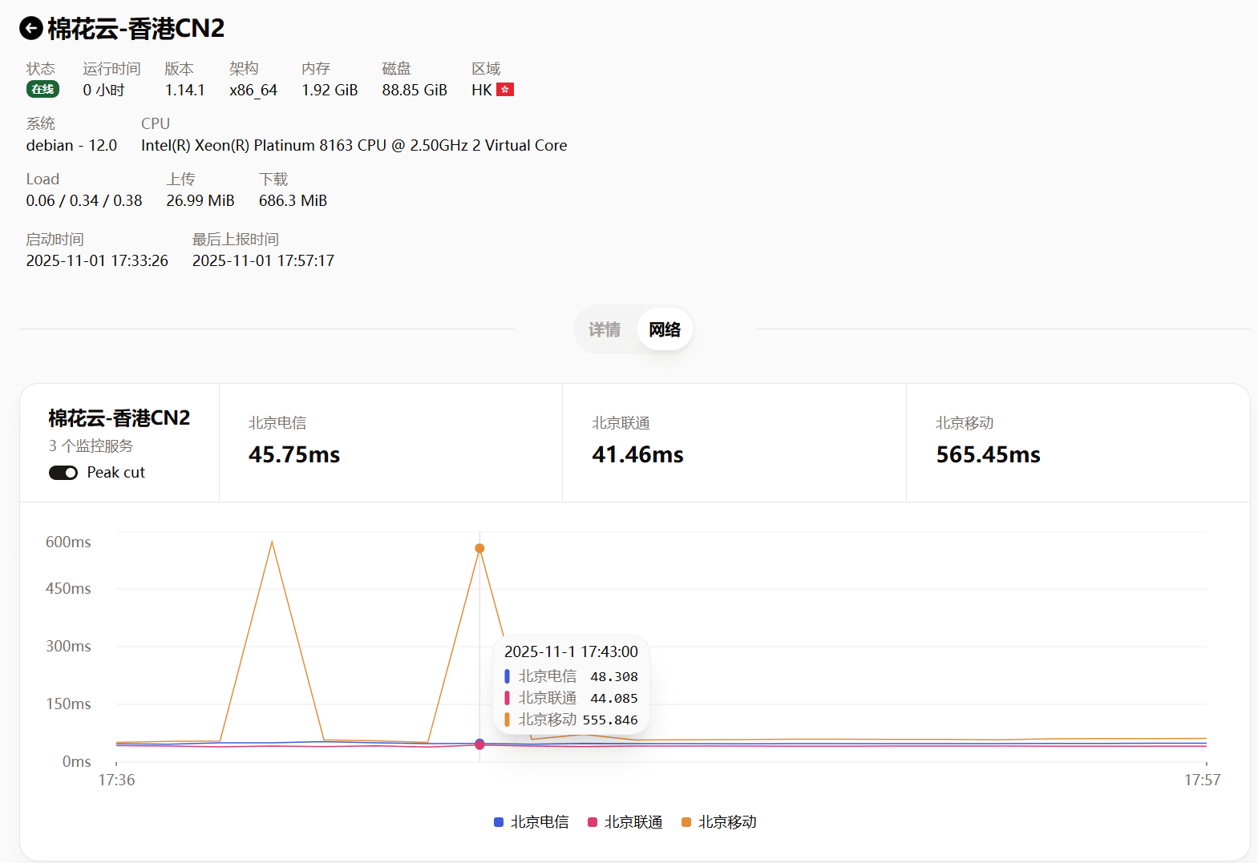Image resolution: width=1258 pixels, height=863 pixels.
Task: Click the Load value 0.06 / 0.34 / 0.38
Action: (84, 200)
